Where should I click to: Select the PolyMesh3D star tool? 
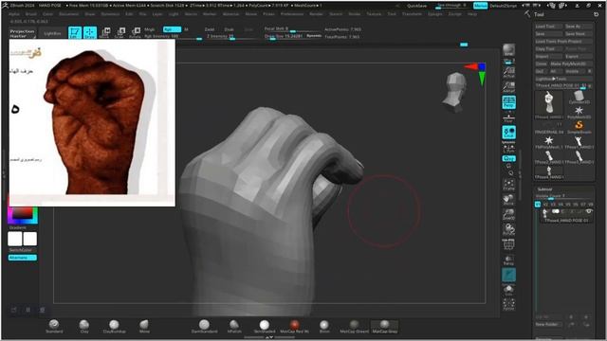[x=579, y=113]
